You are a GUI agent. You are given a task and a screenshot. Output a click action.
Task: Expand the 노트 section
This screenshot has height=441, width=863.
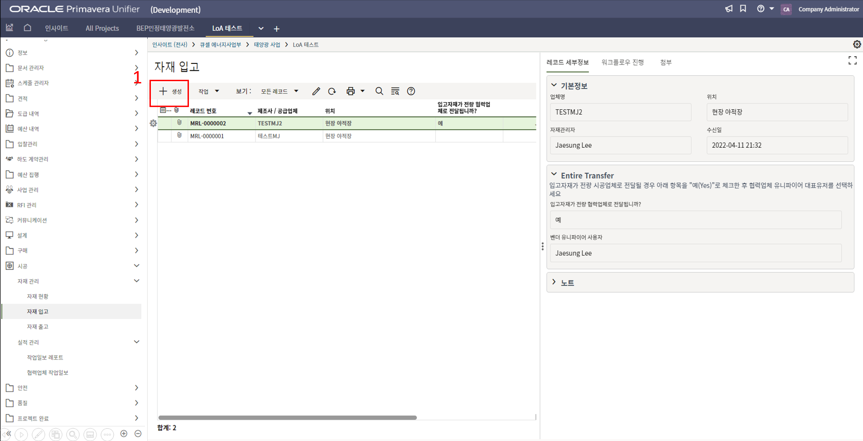[554, 282]
